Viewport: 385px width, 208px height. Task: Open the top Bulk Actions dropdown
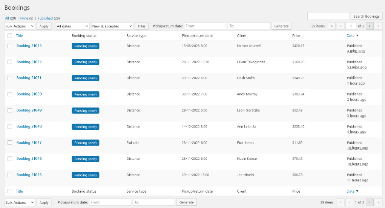[x=20, y=26]
